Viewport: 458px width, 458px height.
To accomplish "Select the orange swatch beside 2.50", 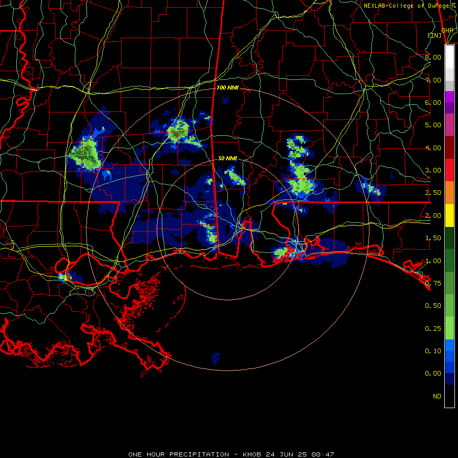I will [x=449, y=193].
